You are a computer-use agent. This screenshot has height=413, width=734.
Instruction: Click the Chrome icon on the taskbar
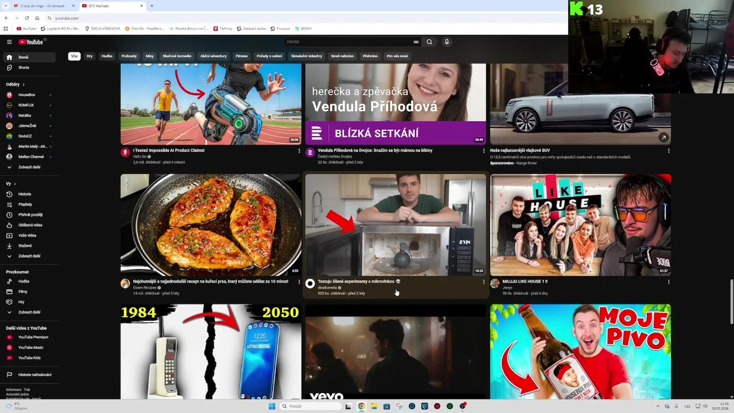click(x=361, y=406)
